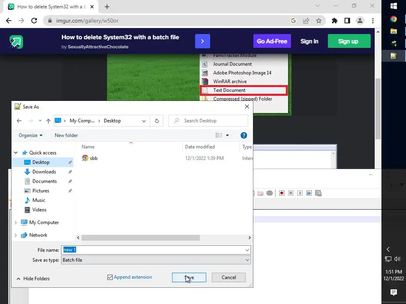
Task: Select Music in the navigation pane
Action: click(x=38, y=200)
